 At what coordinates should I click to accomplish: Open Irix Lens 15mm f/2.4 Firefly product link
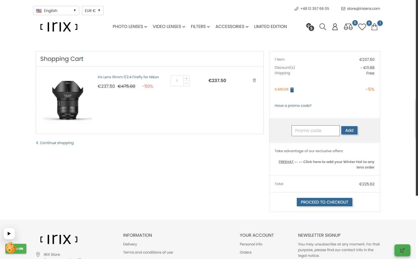pos(128,77)
